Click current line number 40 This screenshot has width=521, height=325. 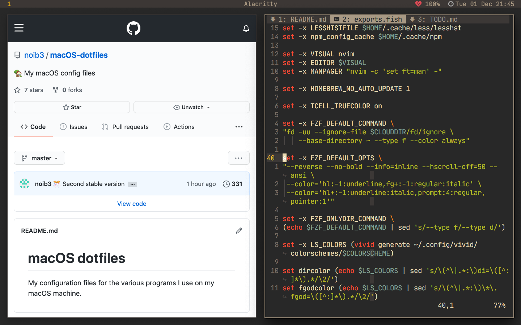tap(271, 158)
